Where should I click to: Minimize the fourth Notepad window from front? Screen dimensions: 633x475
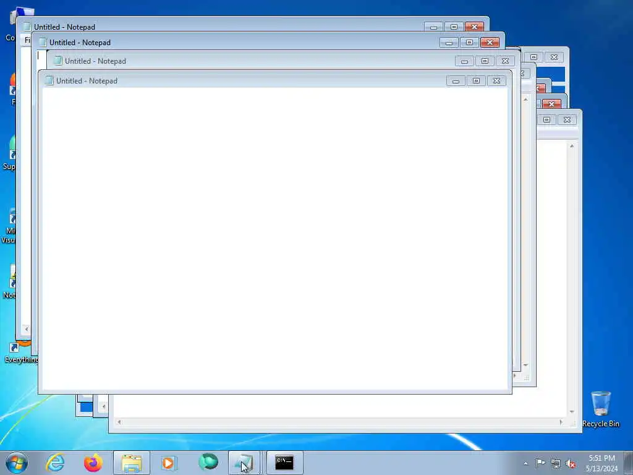[x=433, y=27]
